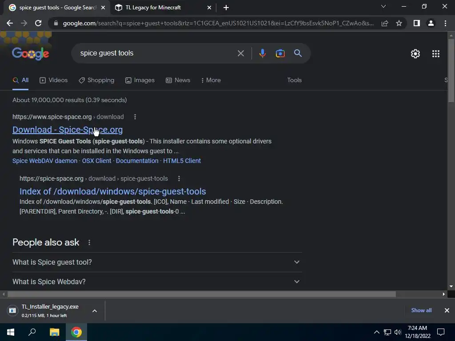Clear the search box with X
The height and width of the screenshot is (341, 455).
(x=240, y=53)
